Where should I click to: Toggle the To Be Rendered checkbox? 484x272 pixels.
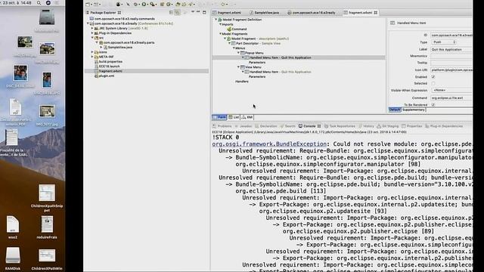(433, 105)
